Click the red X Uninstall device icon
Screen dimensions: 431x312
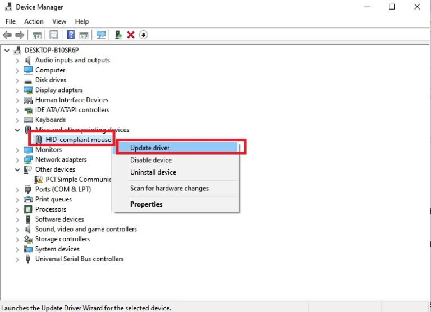(x=131, y=35)
